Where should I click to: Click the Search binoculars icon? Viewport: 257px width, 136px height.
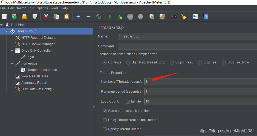173,17
